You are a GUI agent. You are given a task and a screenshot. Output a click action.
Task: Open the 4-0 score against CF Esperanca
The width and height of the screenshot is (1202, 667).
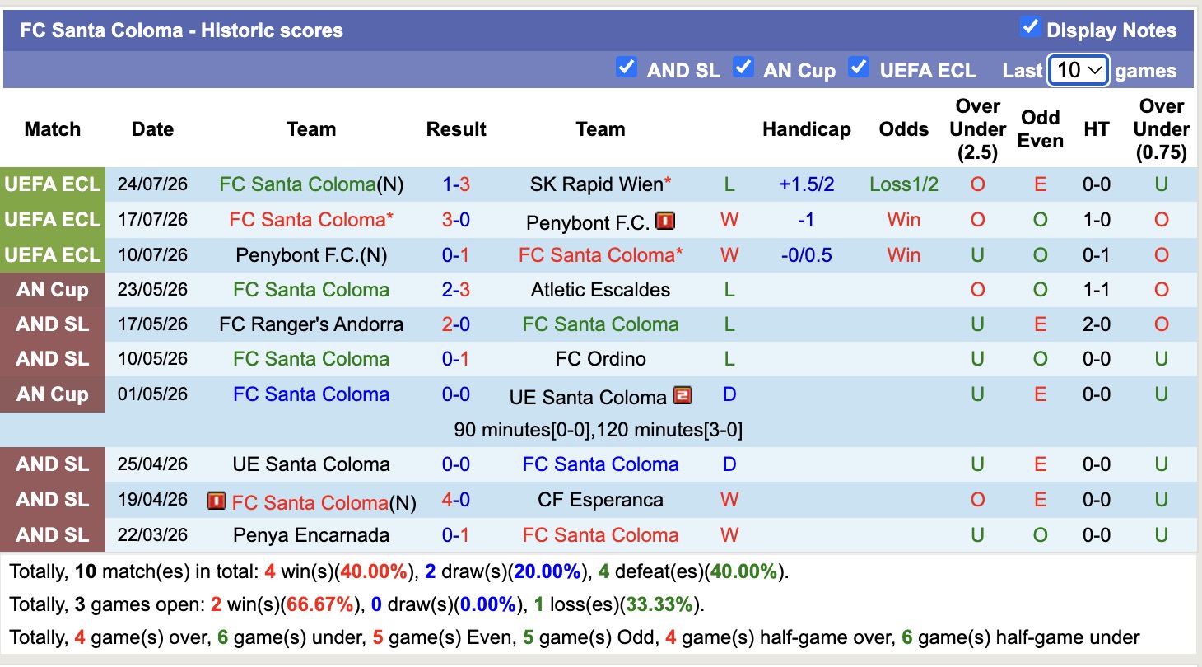456,500
